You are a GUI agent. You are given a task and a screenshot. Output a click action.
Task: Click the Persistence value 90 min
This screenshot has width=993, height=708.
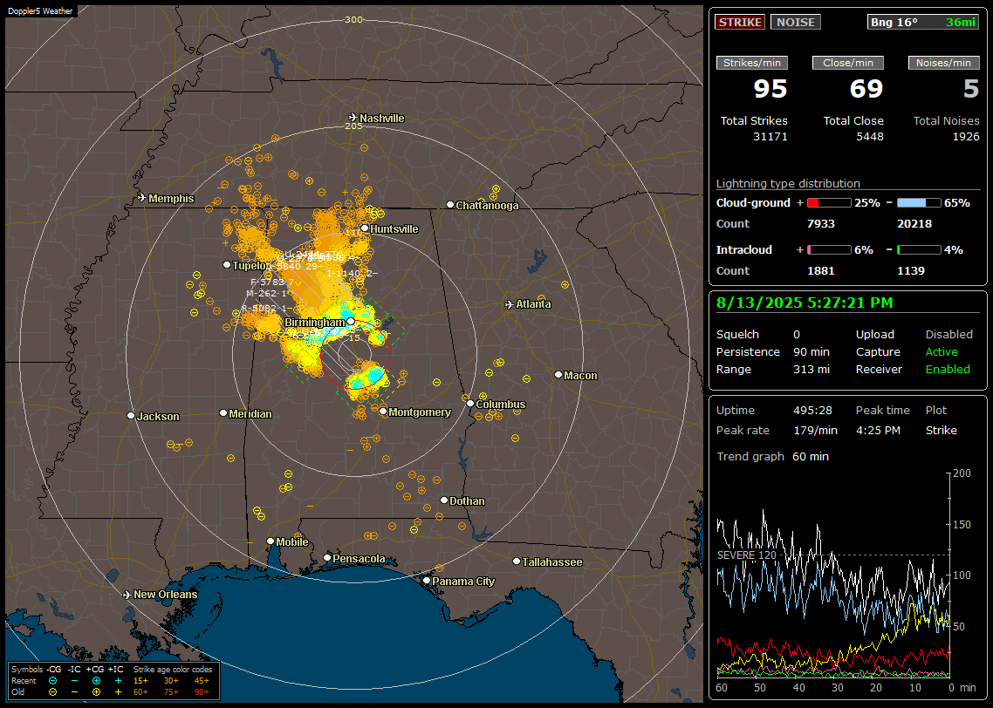click(812, 351)
